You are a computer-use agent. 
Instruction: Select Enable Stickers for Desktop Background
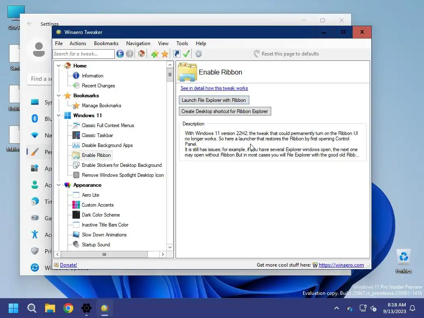(122, 165)
